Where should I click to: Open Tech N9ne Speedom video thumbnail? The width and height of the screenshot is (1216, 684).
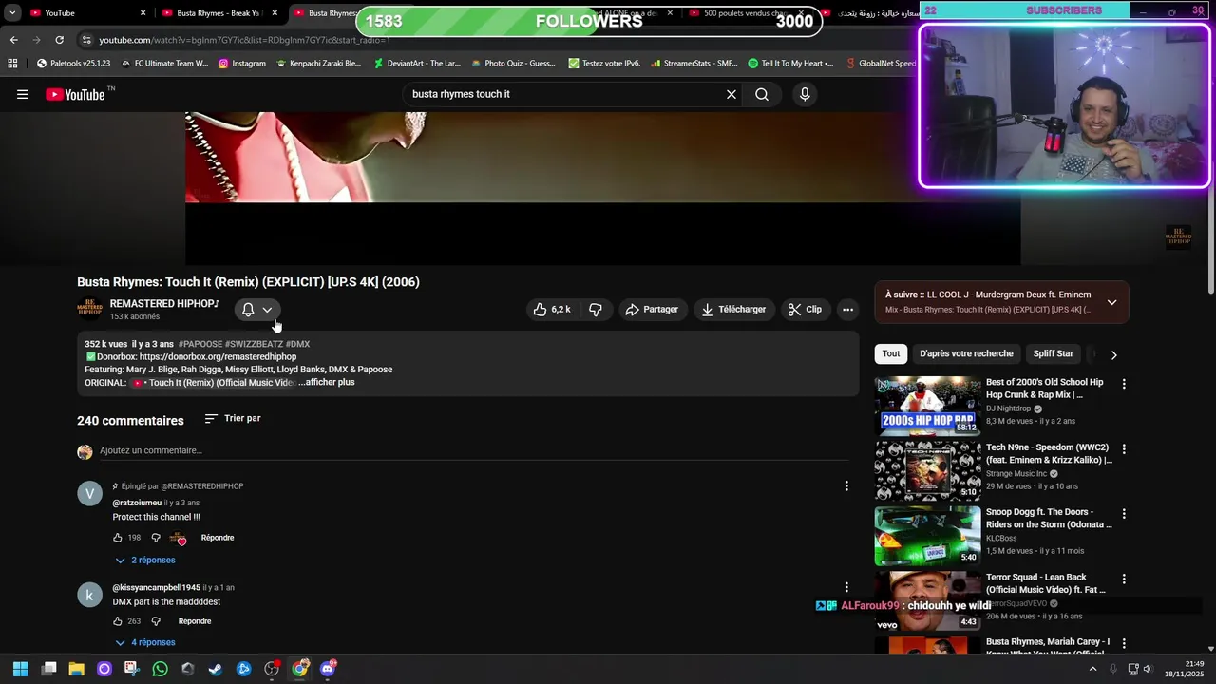tap(927, 471)
